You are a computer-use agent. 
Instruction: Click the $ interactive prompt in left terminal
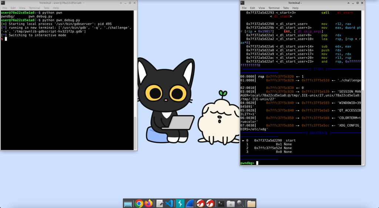[x=2, y=39]
